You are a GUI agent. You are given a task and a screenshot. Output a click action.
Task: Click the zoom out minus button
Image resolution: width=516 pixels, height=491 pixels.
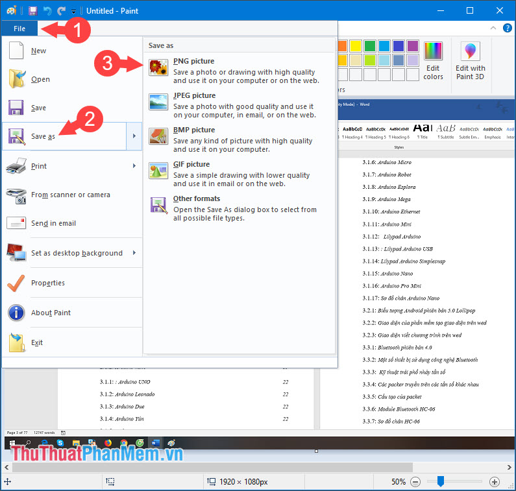(415, 482)
